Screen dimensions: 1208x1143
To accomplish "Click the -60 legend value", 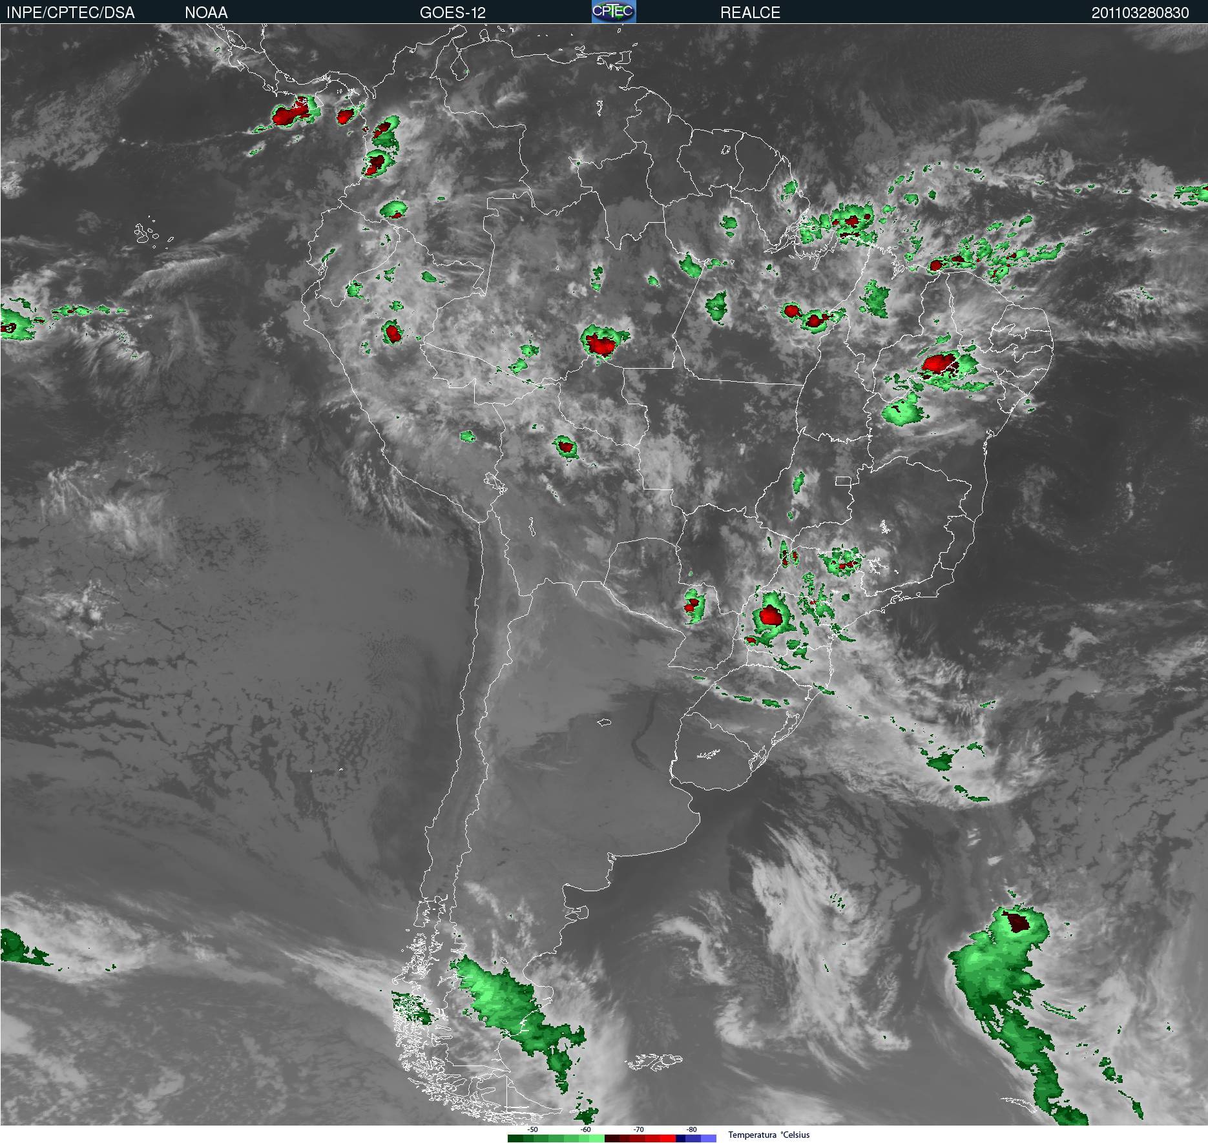I will point(586,1129).
